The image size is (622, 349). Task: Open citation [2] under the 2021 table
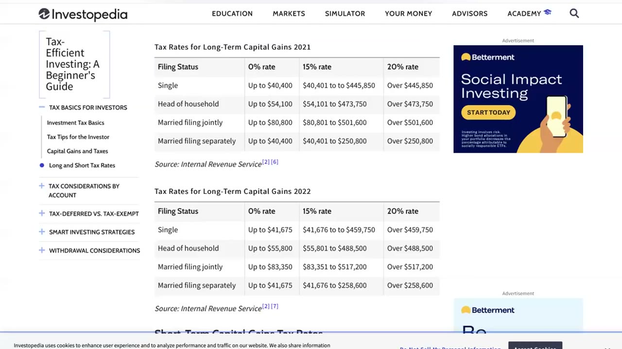(266, 162)
